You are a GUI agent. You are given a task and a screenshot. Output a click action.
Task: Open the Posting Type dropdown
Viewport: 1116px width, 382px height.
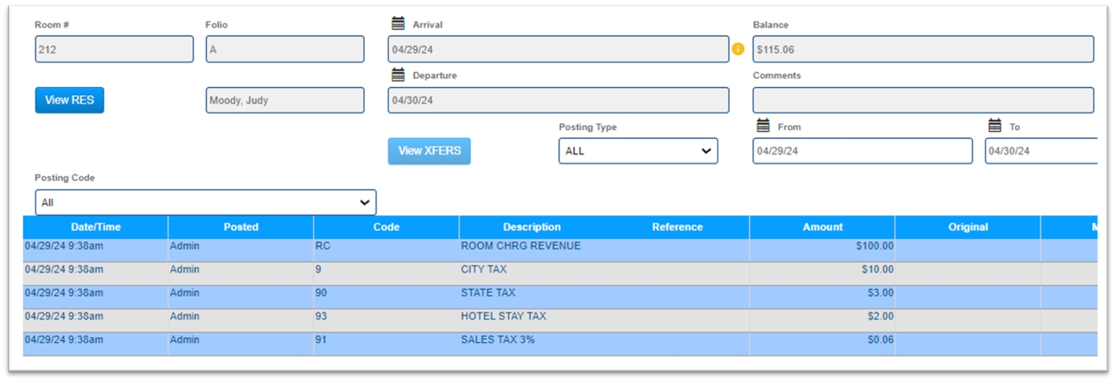(638, 151)
